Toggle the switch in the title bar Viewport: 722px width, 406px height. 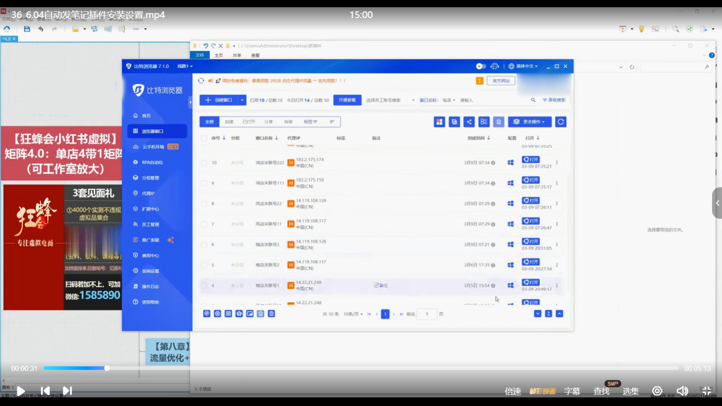pyautogui.click(x=481, y=66)
